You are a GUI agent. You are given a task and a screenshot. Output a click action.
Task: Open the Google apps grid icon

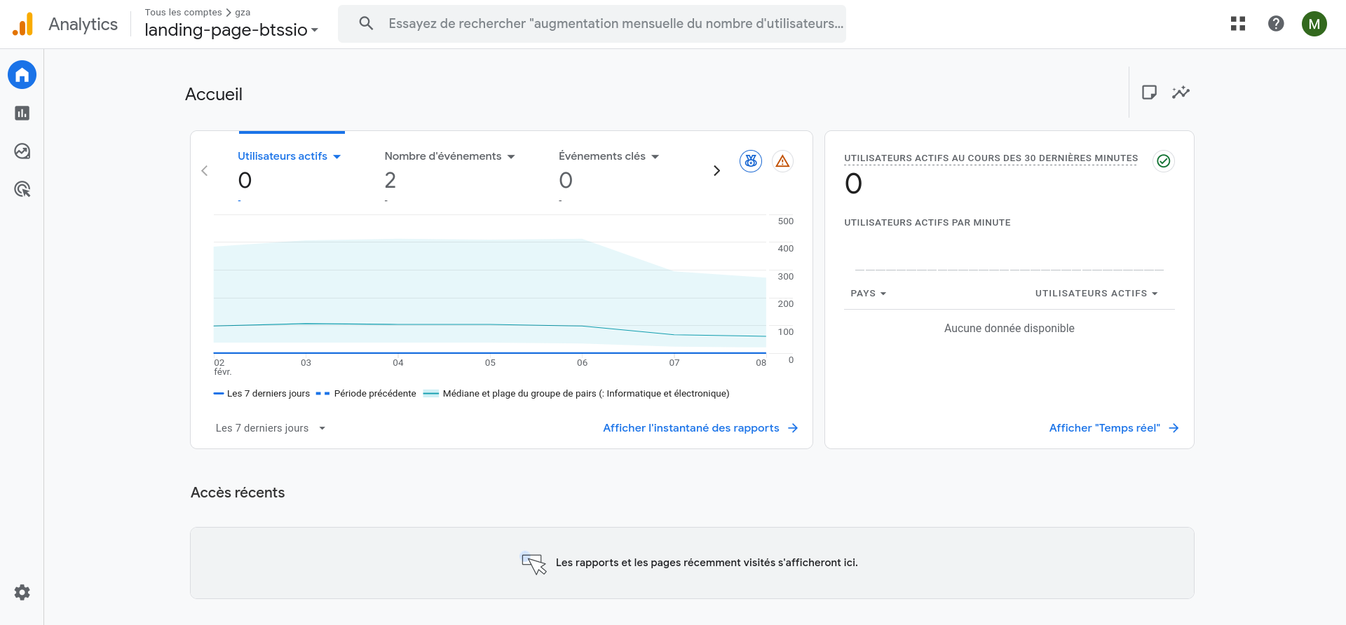(x=1238, y=24)
